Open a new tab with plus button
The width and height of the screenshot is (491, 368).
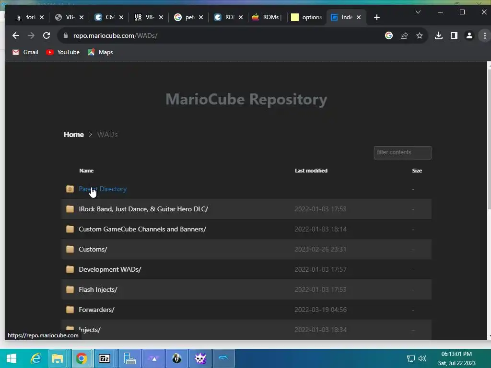(377, 17)
